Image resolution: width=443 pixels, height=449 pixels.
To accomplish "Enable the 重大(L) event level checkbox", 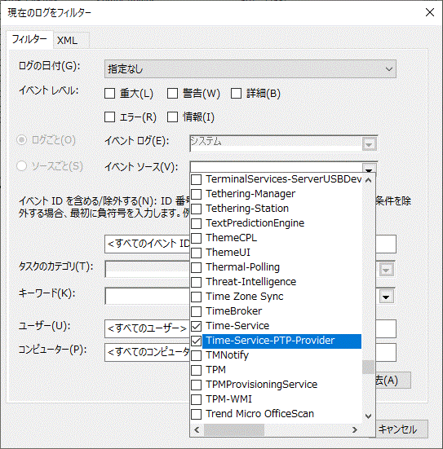I will pos(109,94).
